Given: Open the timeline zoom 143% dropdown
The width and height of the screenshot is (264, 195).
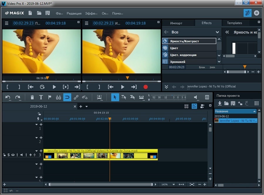Looking at the screenshot, I should 174,184.
